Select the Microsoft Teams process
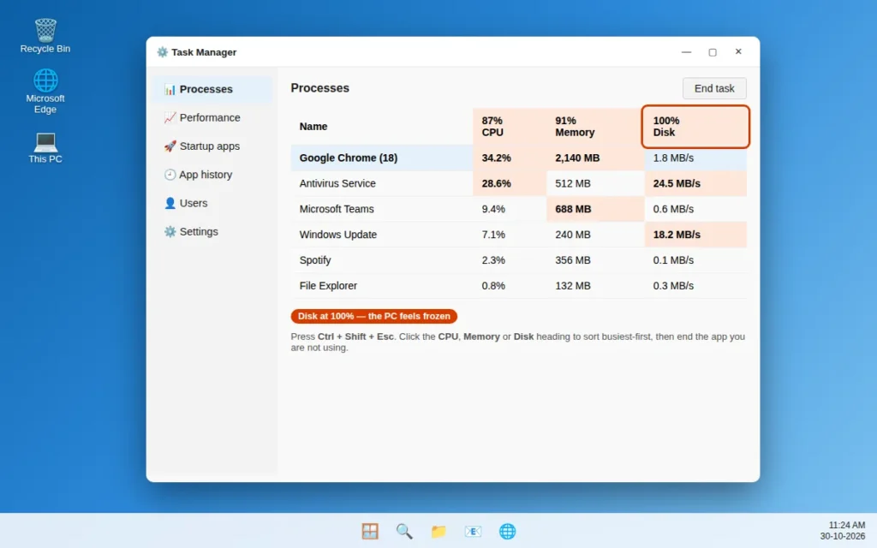 click(x=518, y=209)
